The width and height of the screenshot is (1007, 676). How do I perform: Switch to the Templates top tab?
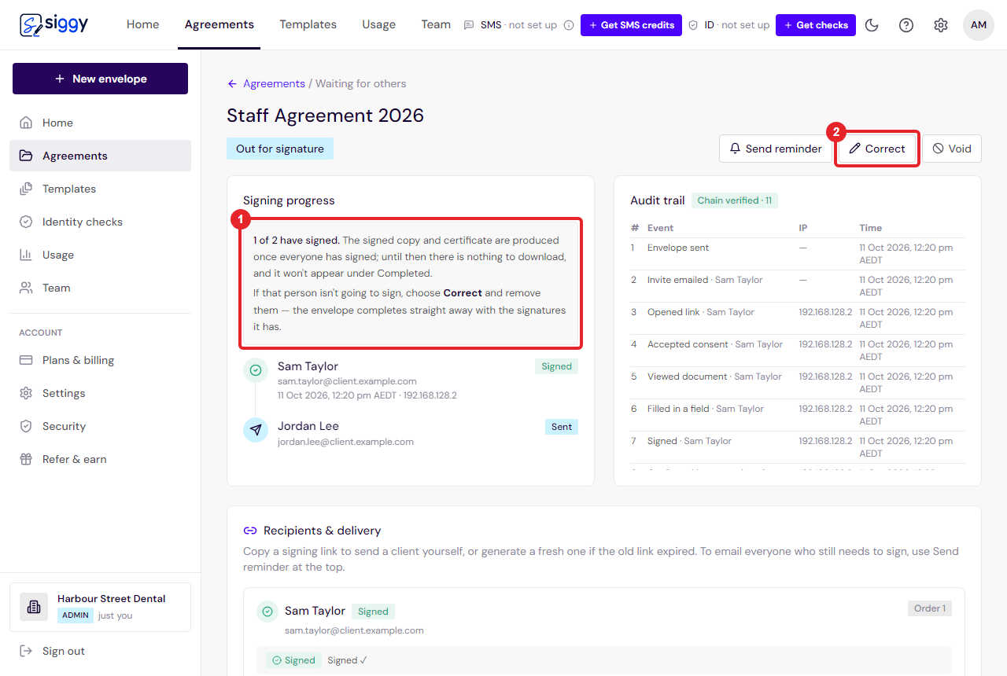[308, 24]
